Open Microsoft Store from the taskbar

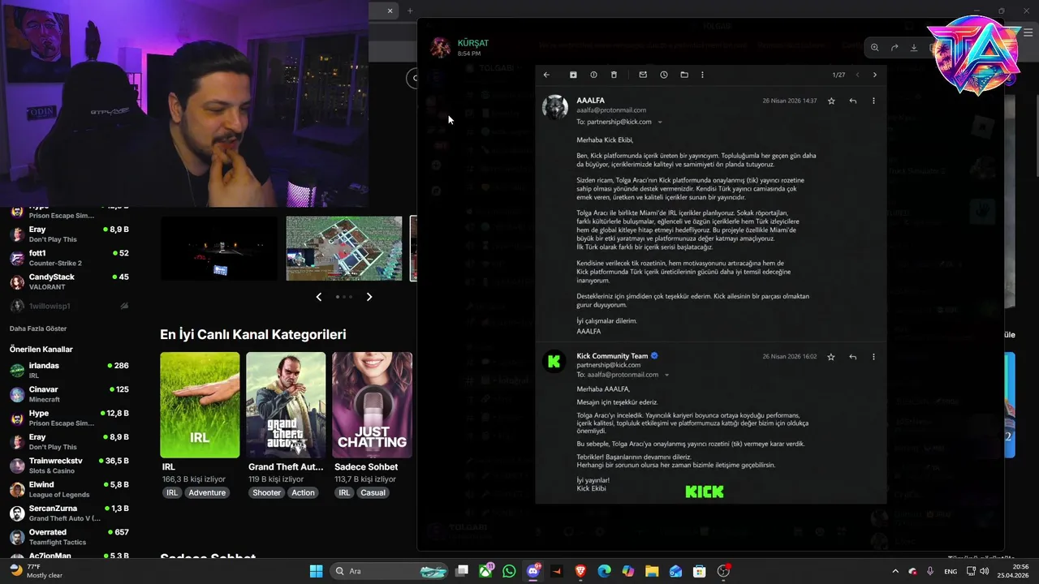click(x=699, y=571)
